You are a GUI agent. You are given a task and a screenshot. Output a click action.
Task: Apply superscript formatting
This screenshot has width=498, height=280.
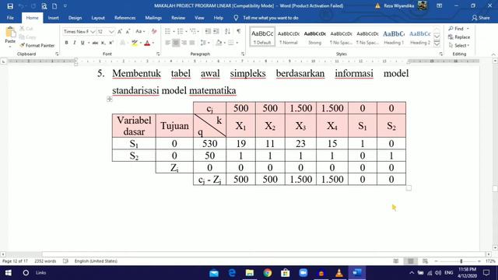point(110,43)
